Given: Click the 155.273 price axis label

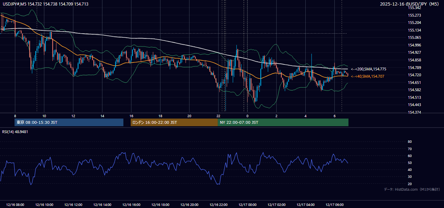Looking at the screenshot, I should [414, 15].
